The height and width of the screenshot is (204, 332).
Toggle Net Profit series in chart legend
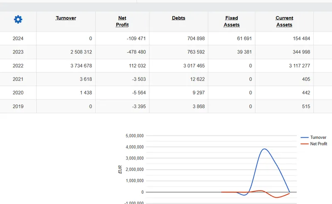coord(319,144)
